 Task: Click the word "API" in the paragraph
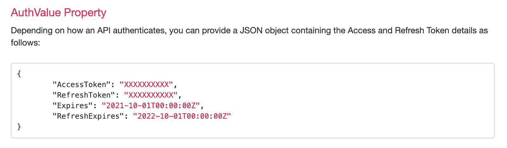(x=104, y=31)
